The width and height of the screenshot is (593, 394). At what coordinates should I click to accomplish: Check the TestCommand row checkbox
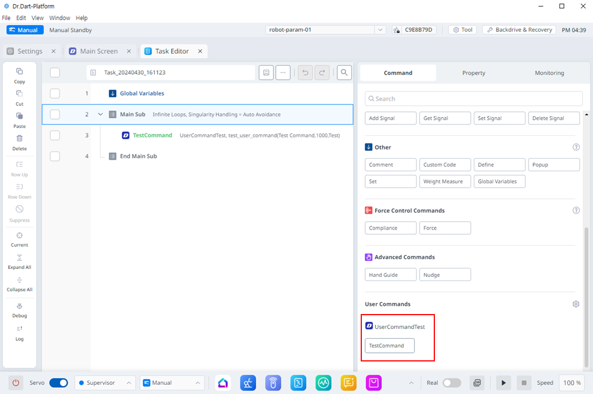[55, 135]
